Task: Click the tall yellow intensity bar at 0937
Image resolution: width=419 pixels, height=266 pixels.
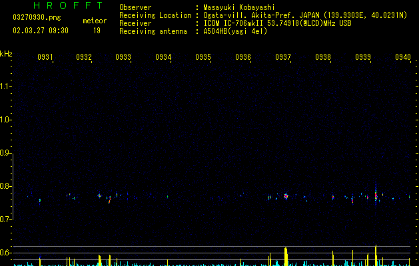Action: pyautogui.click(x=286, y=257)
